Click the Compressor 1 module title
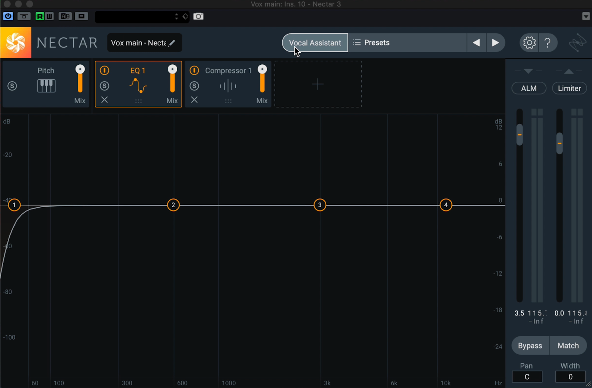 coord(228,71)
